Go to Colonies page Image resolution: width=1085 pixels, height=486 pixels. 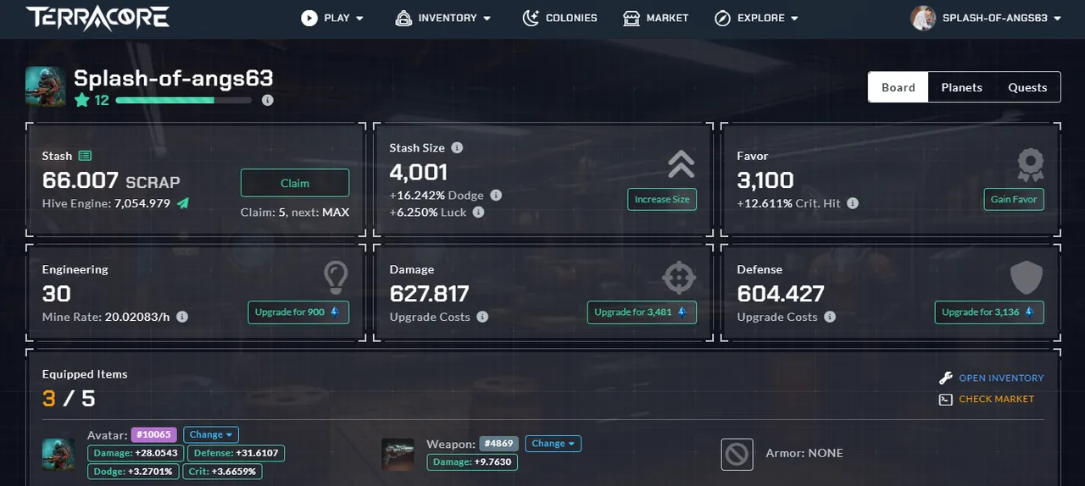click(x=559, y=18)
